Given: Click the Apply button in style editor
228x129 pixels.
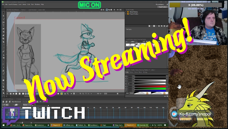Looking at the screenshot, I should (132, 93).
